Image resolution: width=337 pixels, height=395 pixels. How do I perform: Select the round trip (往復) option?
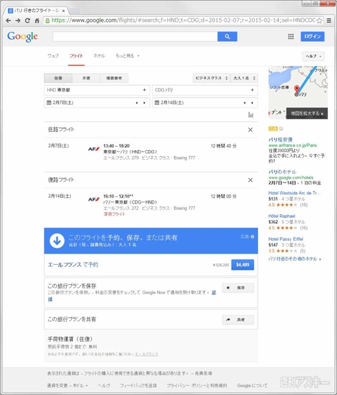click(x=58, y=78)
